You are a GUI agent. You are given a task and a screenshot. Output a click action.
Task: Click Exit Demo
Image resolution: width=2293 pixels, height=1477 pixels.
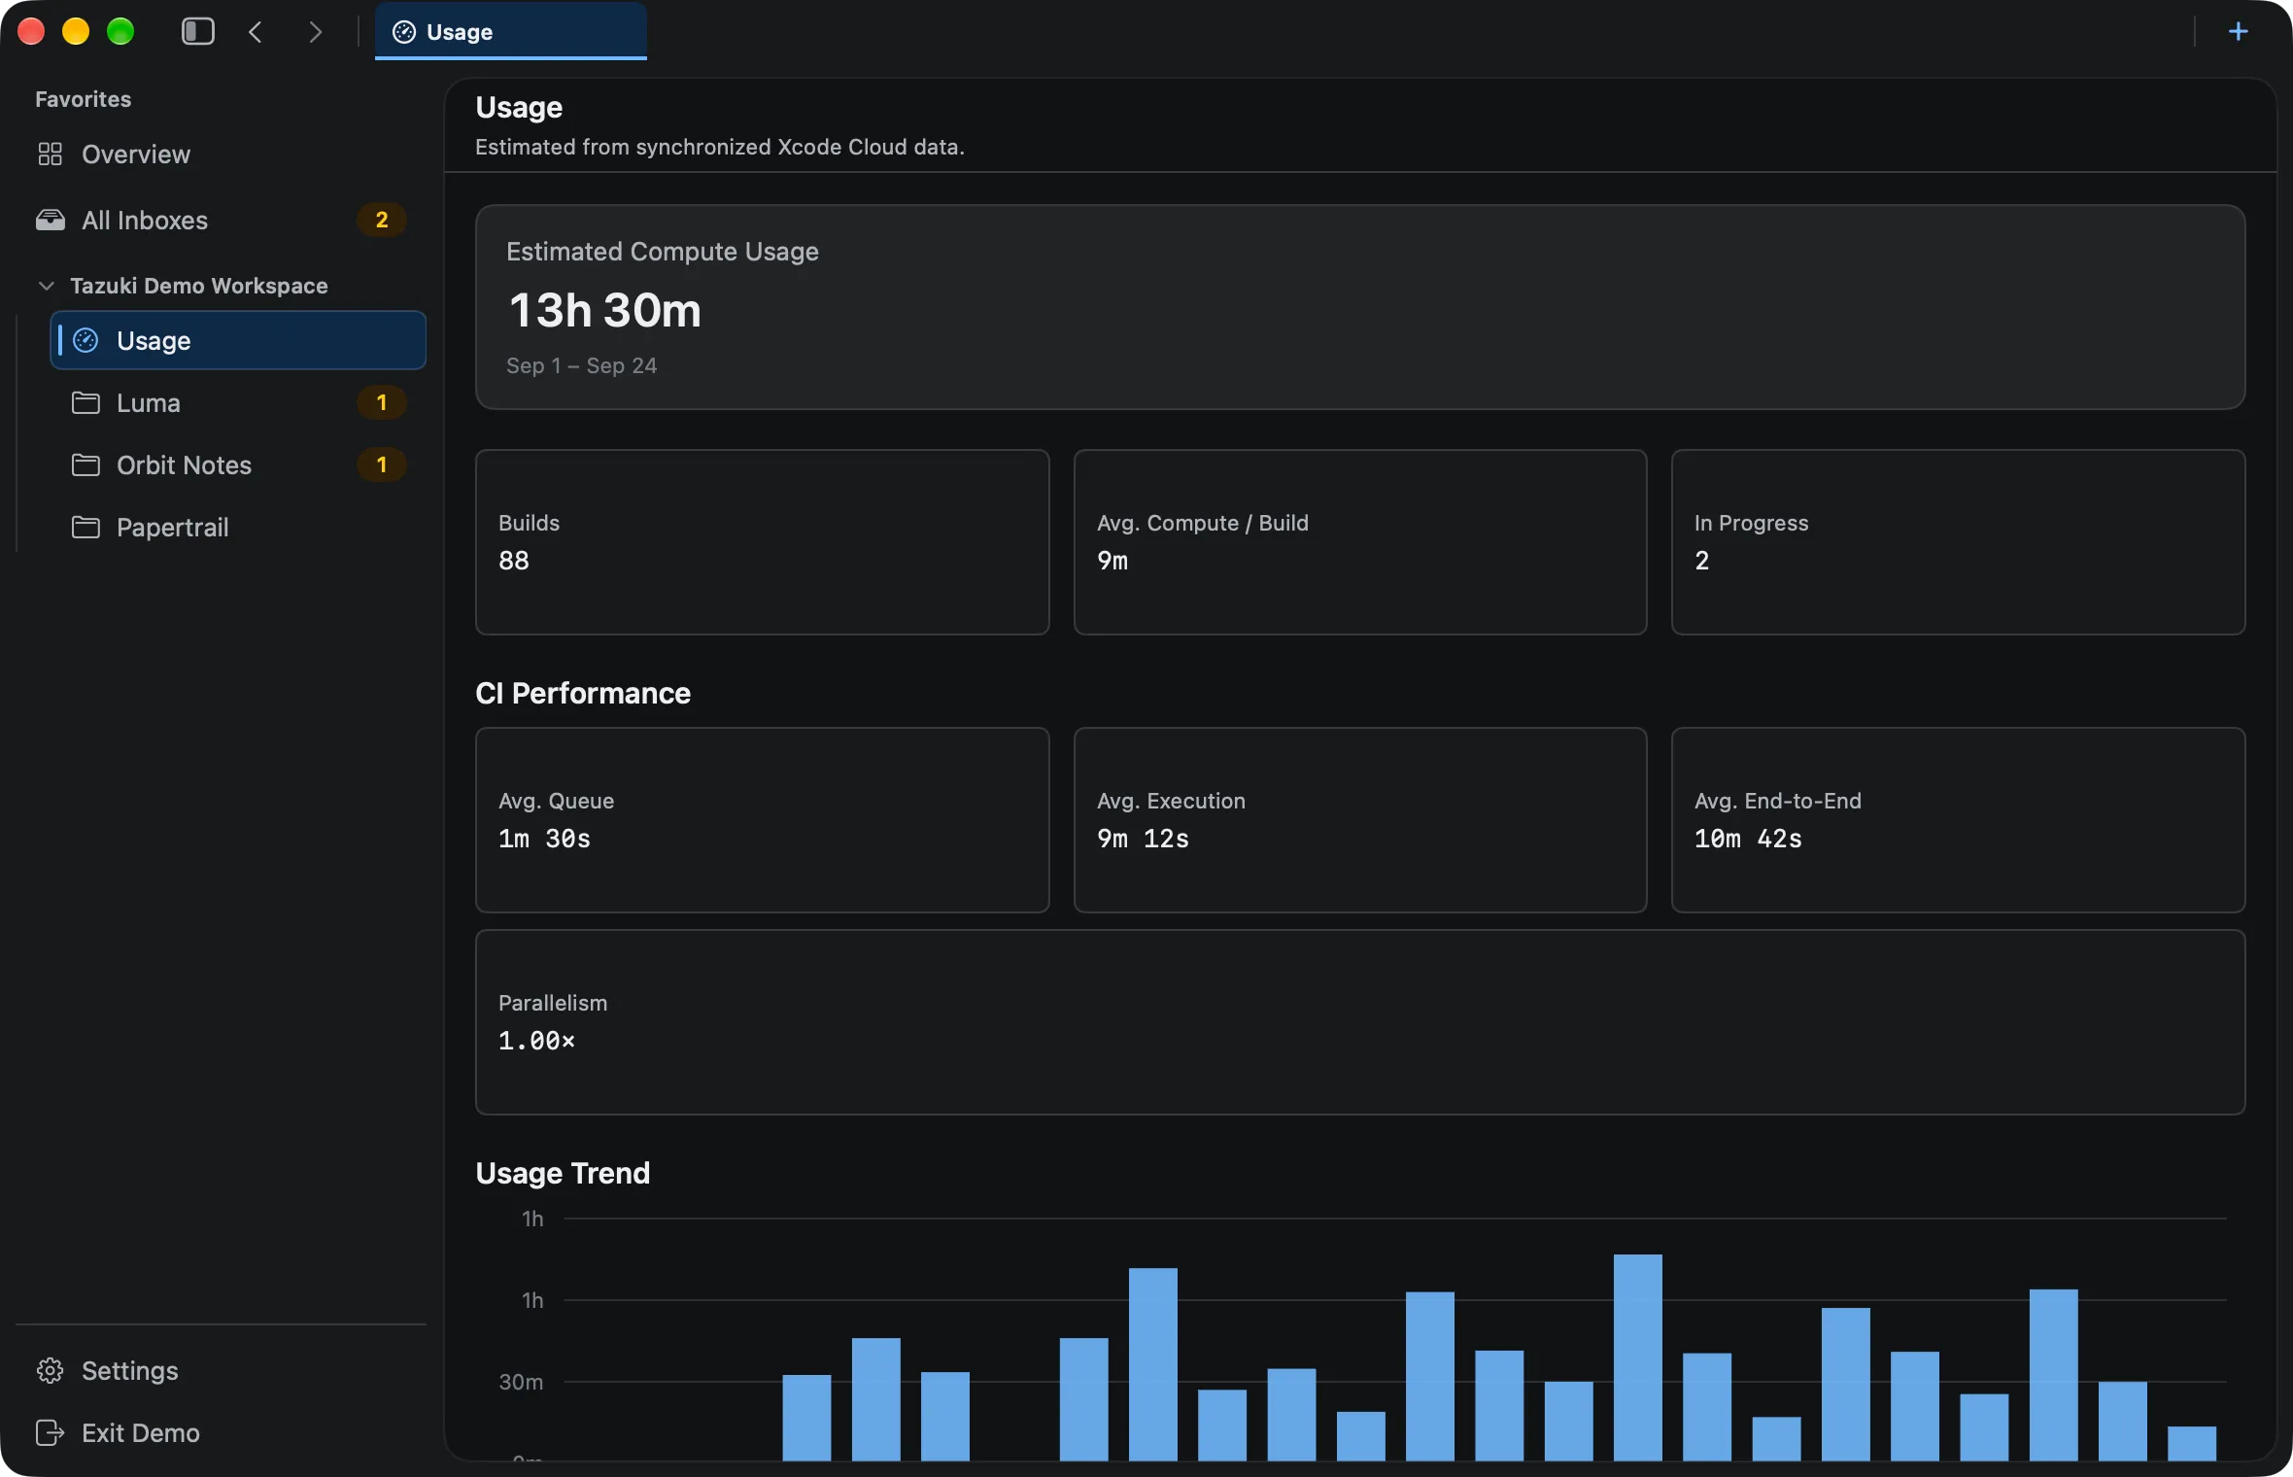point(222,1432)
